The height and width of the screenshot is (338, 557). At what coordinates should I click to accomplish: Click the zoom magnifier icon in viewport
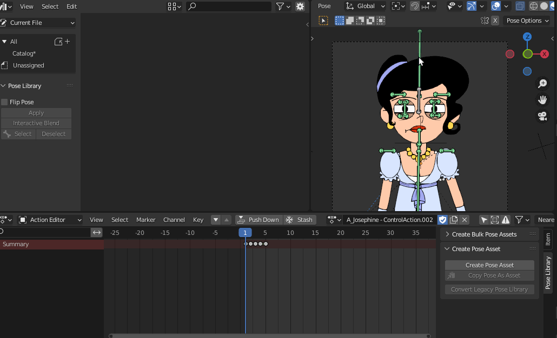point(542,84)
